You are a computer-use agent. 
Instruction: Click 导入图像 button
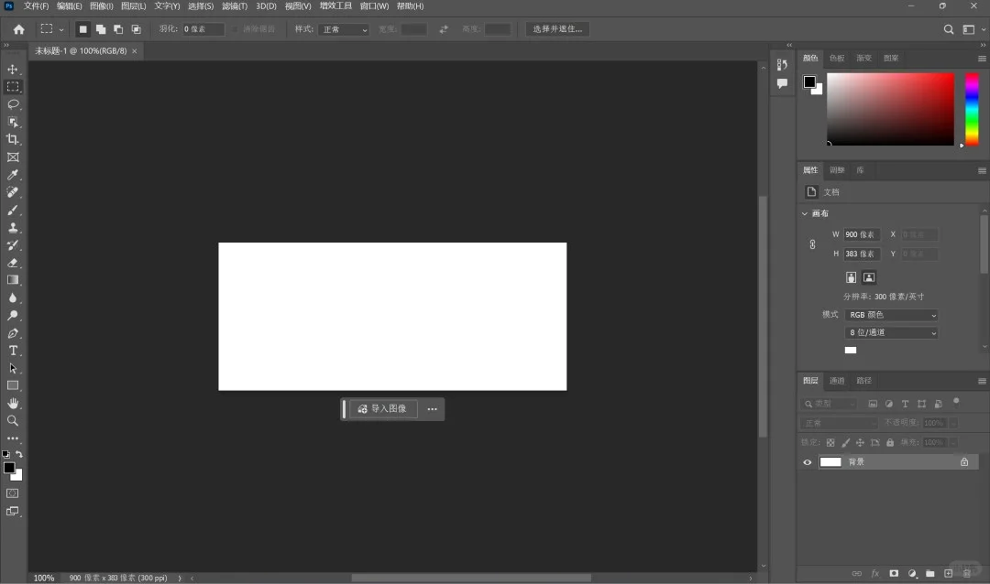[383, 408]
